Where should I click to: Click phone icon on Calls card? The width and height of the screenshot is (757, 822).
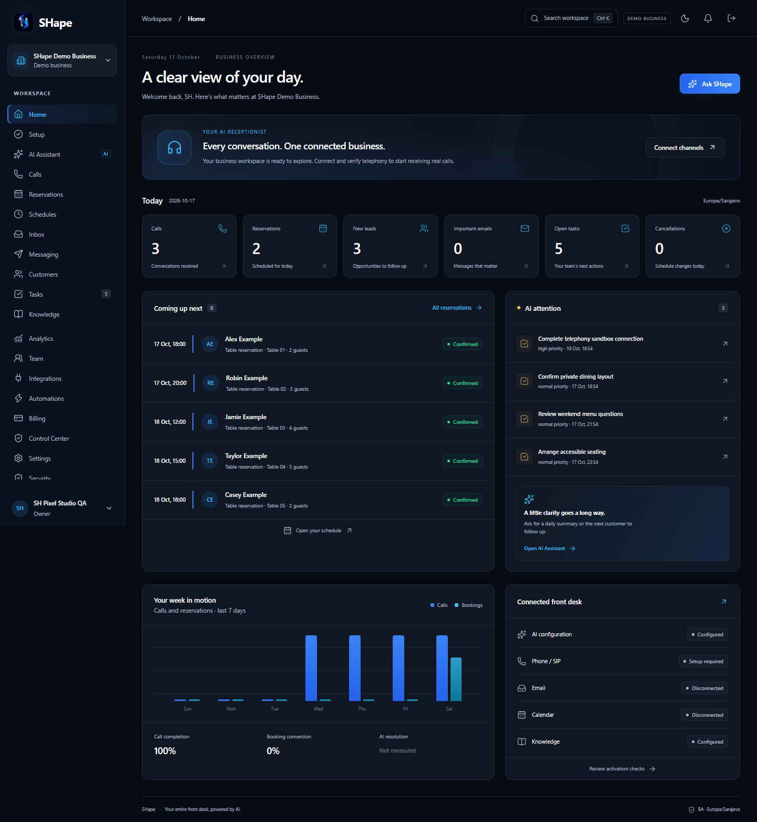pyautogui.click(x=223, y=228)
